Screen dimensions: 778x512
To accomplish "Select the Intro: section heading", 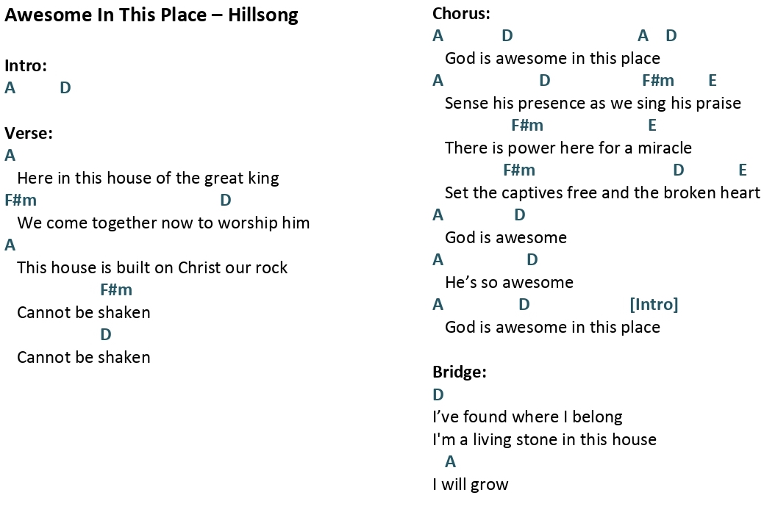I will tap(26, 65).
